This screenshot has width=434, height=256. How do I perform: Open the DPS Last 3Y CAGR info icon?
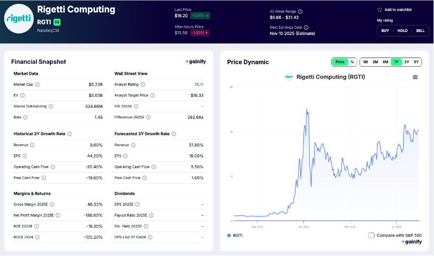click(150, 237)
